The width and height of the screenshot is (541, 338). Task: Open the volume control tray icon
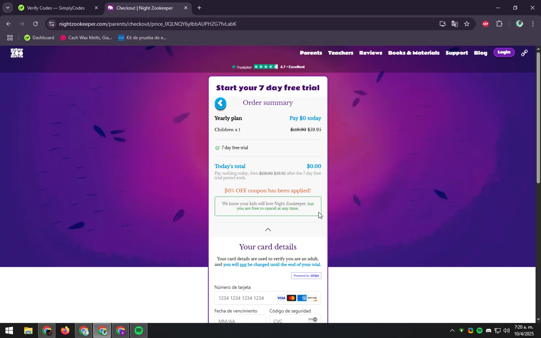pyautogui.click(x=506, y=330)
